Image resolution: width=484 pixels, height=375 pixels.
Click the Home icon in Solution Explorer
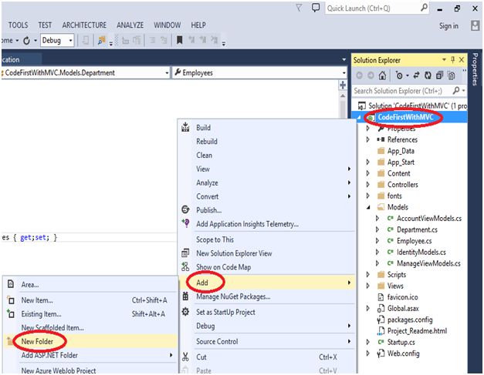coord(382,75)
